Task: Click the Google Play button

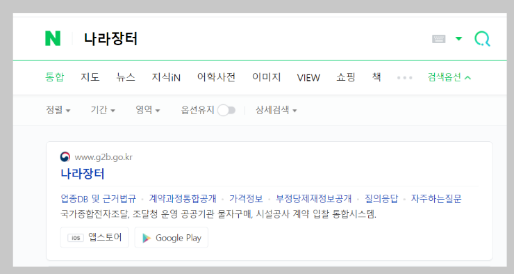Action: (x=172, y=237)
